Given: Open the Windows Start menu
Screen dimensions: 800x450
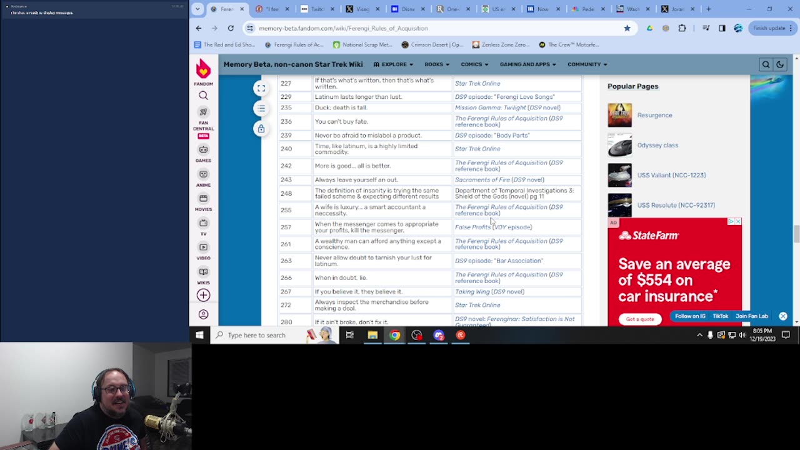Looking at the screenshot, I should coord(199,335).
